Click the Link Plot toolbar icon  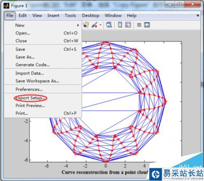109,25
